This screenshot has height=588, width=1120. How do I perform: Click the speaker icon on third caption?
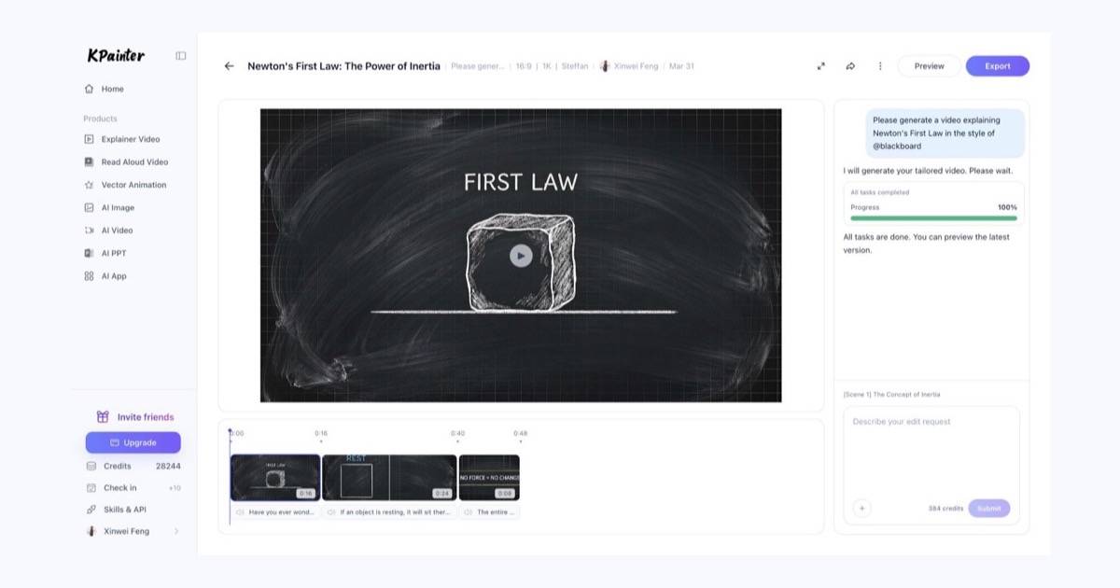click(x=468, y=512)
